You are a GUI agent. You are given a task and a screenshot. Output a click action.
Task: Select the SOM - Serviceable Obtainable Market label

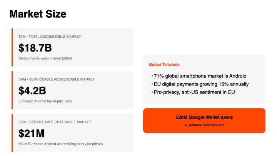click(55, 122)
